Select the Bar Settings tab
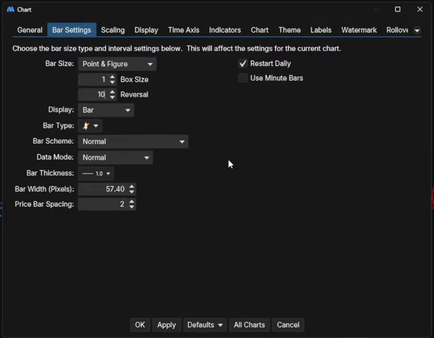This screenshot has width=434, height=338. (72, 30)
